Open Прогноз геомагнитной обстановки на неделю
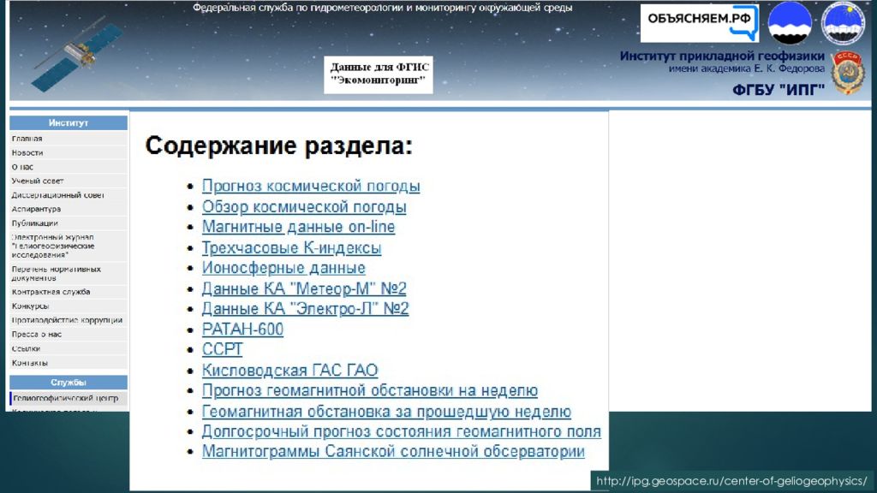This screenshot has width=877, height=493. 370,390
